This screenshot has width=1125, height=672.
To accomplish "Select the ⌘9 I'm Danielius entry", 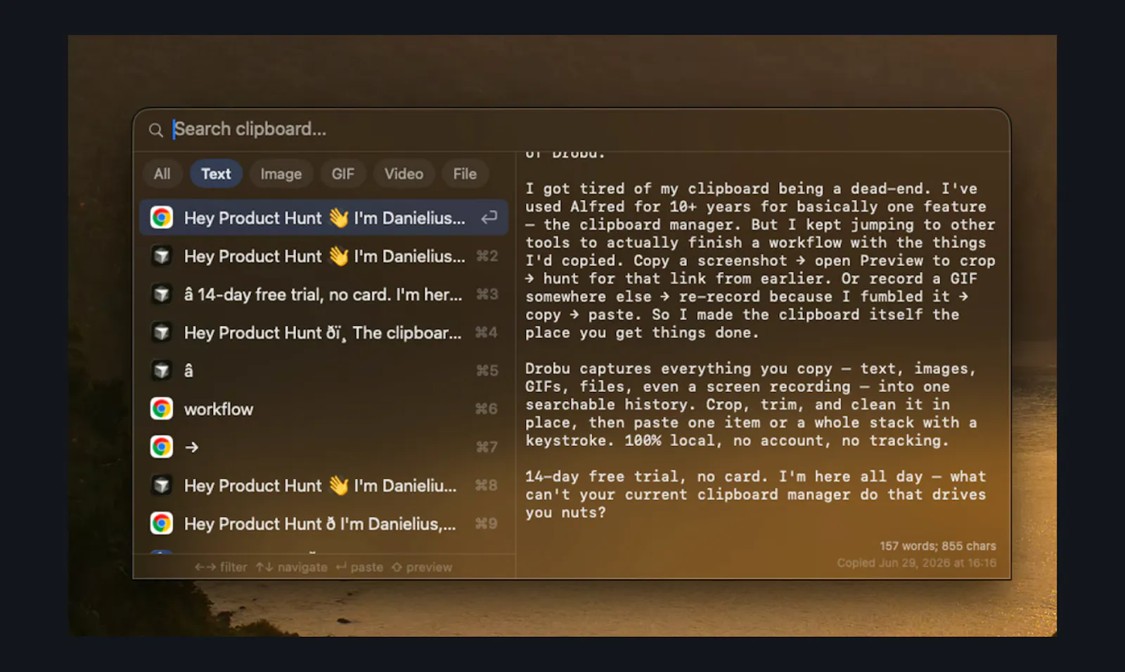I will click(324, 524).
